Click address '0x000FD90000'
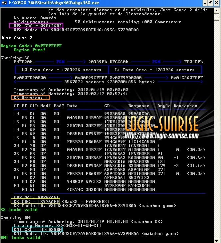Image resolution: width=221 pixels, height=243 pixels. coord(30,78)
